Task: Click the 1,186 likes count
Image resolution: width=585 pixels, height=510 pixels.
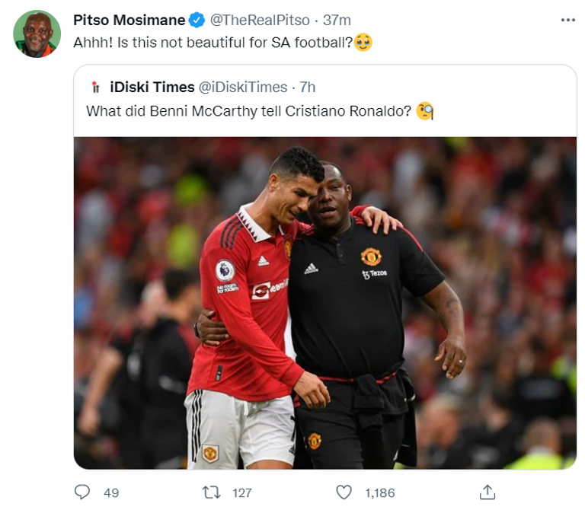Action: (x=380, y=492)
